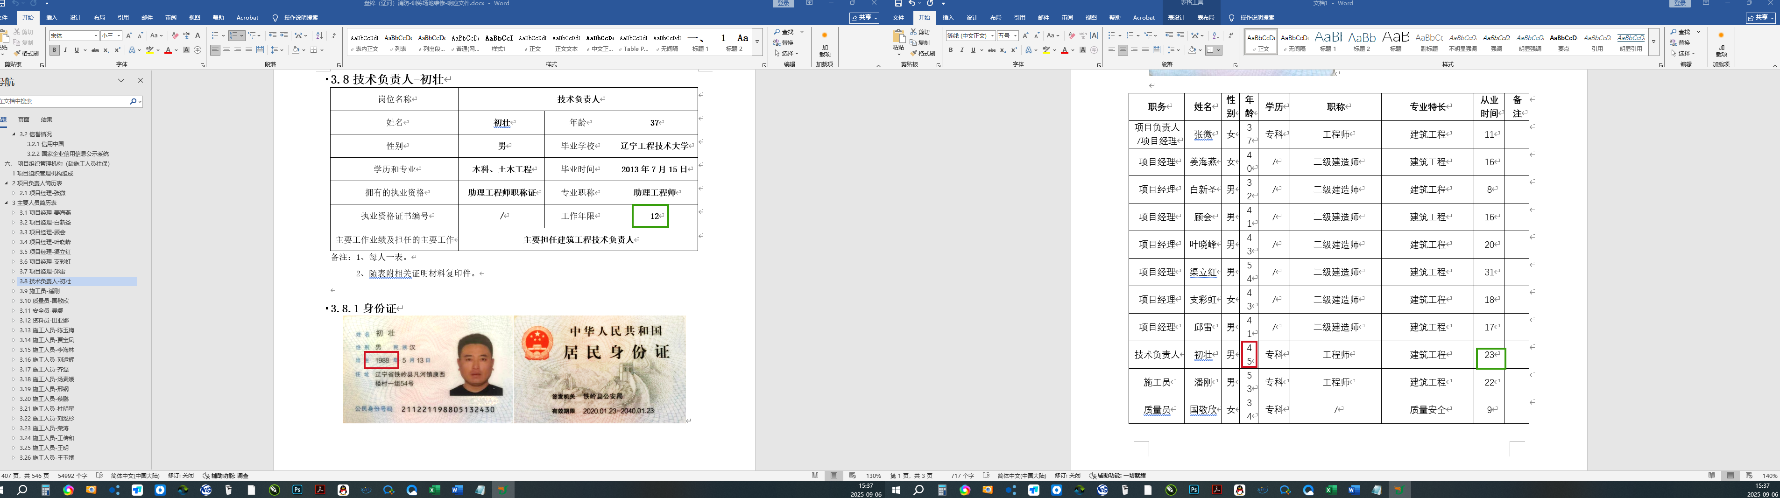1780x498 pixels.
Task: Apply the 标题 2 style in right Word window
Action: [x=1361, y=42]
